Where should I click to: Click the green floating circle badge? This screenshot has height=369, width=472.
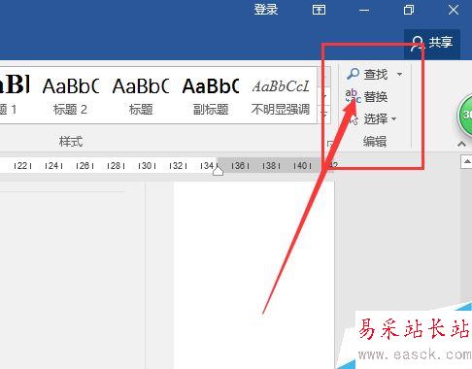tap(465, 115)
